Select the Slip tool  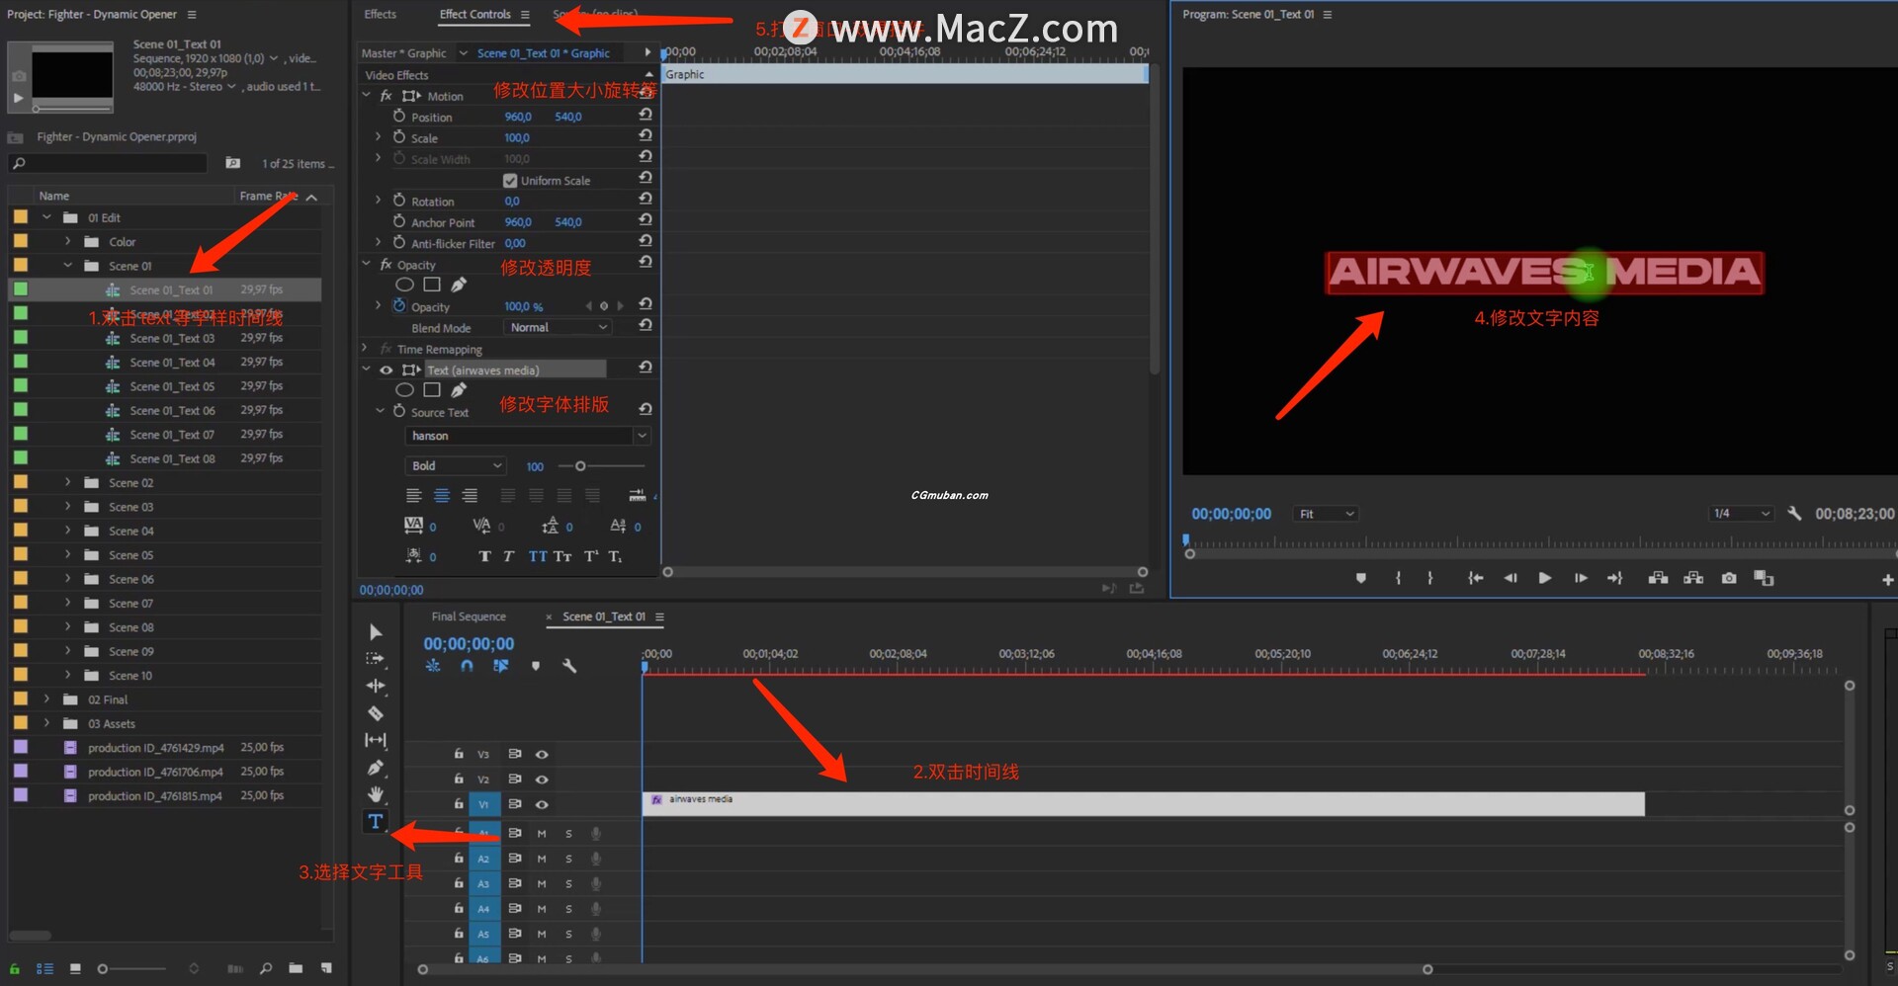(x=376, y=740)
